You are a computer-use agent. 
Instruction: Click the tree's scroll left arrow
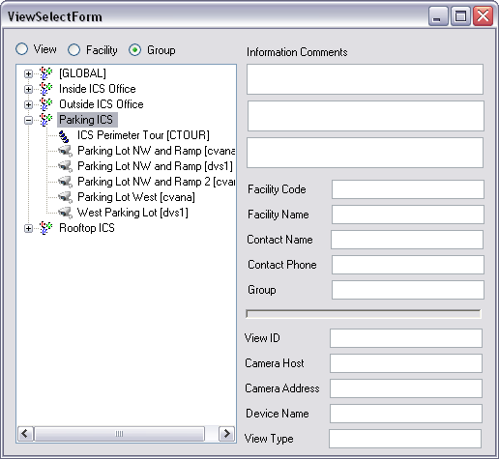25,434
